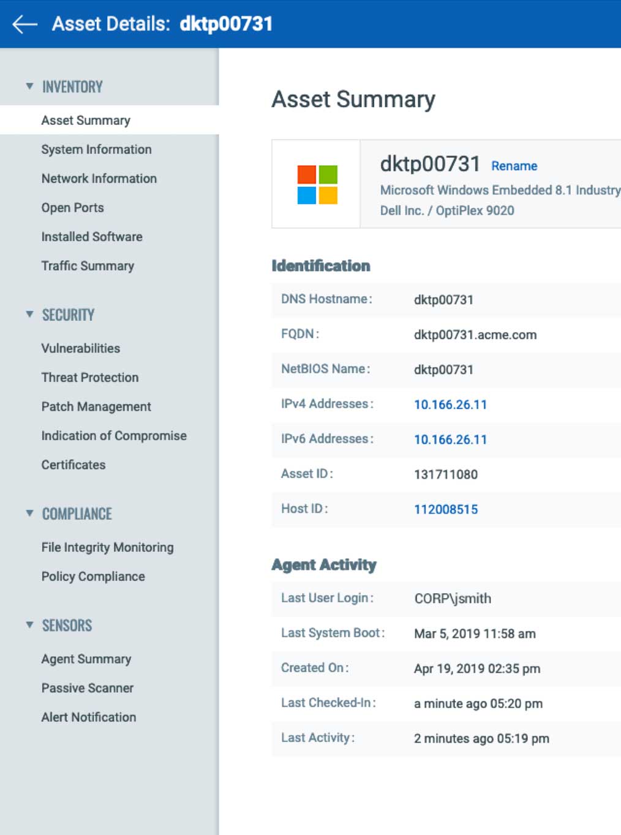View Installed Software list
621x835 pixels.
pyautogui.click(x=92, y=237)
